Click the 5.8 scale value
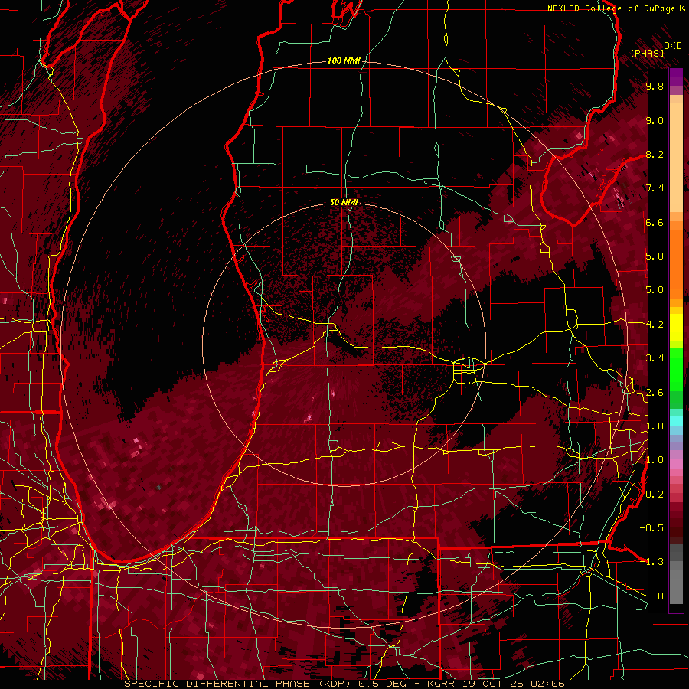Viewport: 689px width, 689px height. point(655,256)
